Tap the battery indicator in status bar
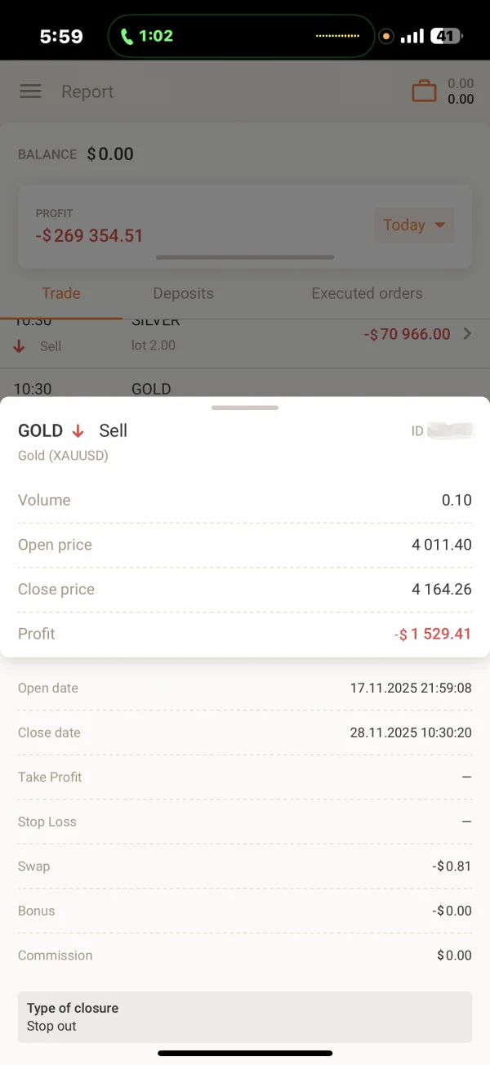Screen dimensions: 490x1065 tap(447, 36)
